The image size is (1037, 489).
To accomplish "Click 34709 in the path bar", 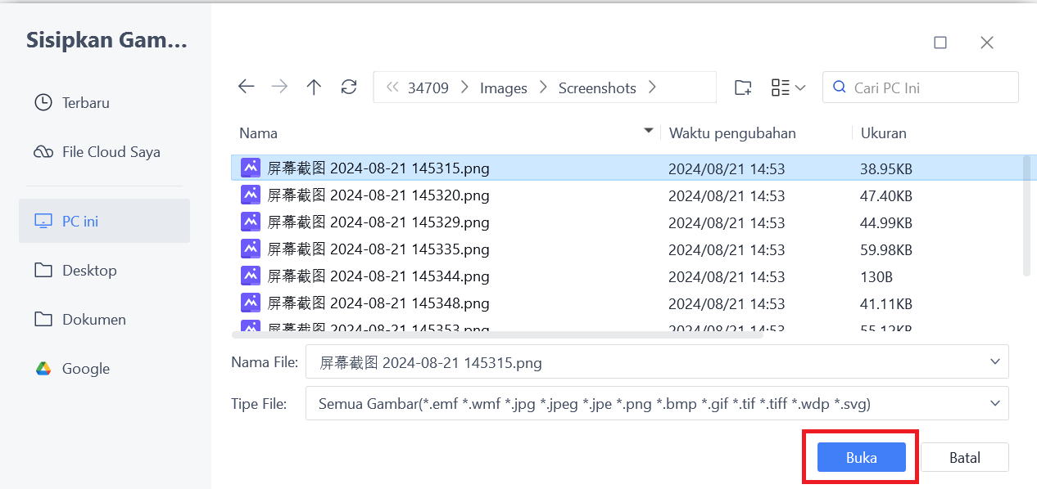I will (428, 88).
